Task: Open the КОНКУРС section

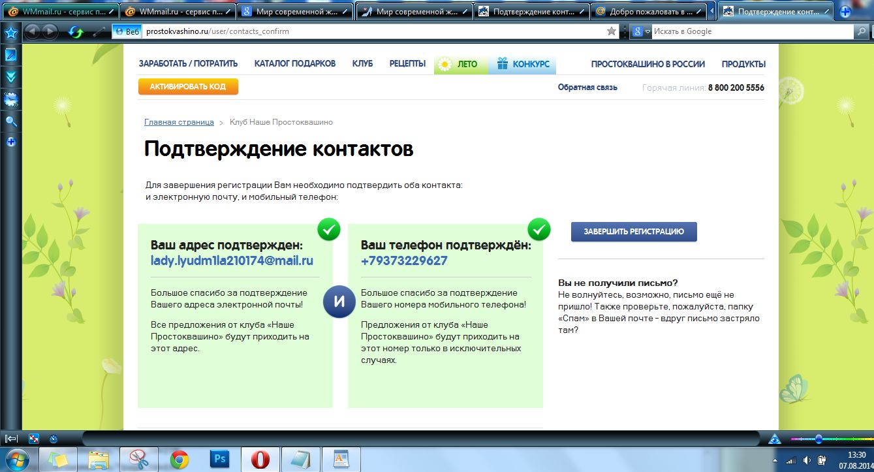Action: point(522,64)
